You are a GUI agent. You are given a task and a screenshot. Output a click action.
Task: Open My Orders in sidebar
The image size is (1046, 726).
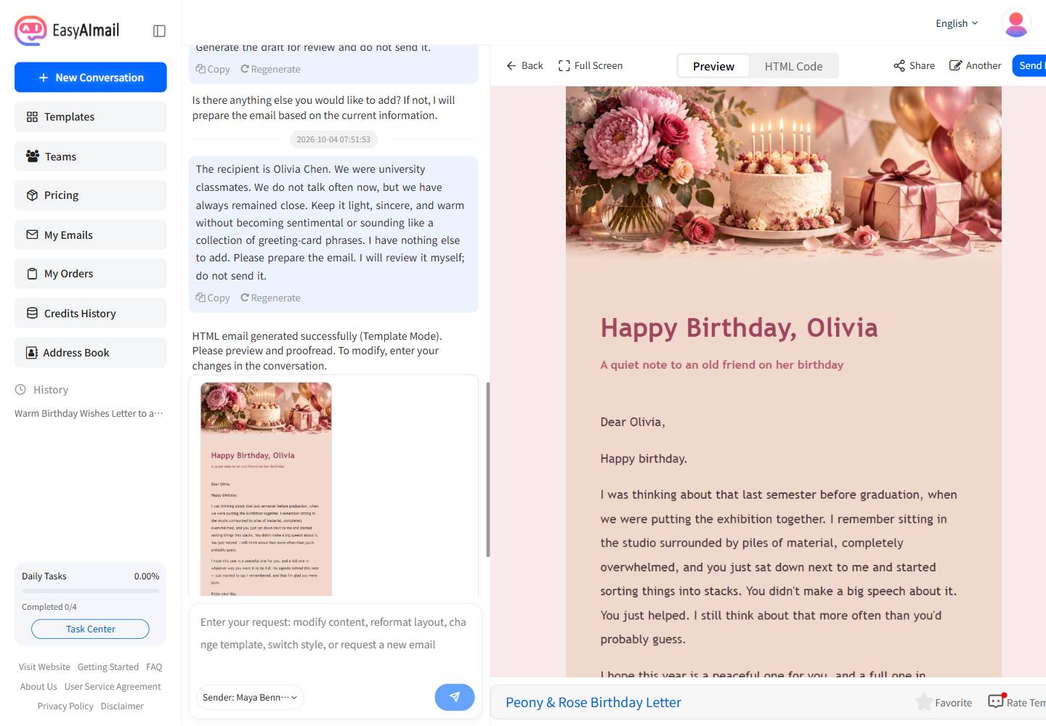[91, 274]
